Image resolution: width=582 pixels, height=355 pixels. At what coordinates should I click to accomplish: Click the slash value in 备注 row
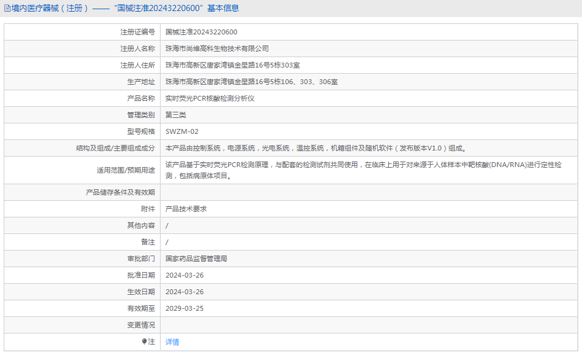click(167, 243)
